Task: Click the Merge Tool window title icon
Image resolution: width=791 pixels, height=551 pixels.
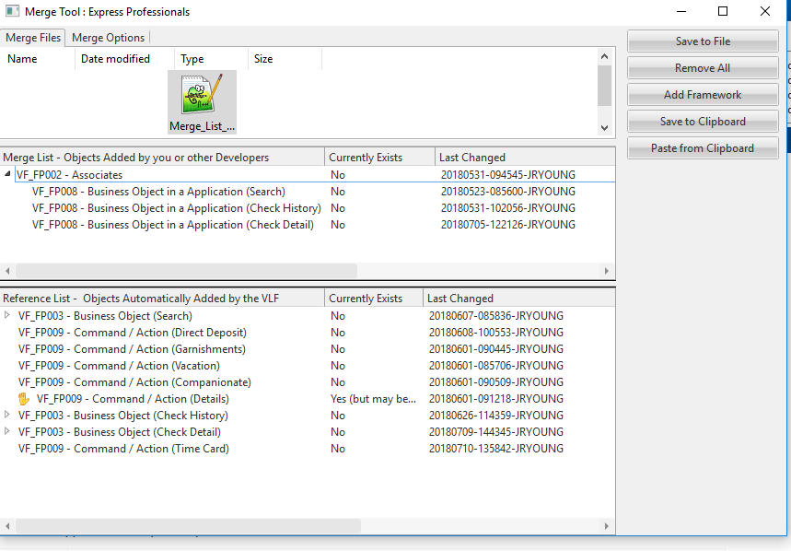Action: 13,12
